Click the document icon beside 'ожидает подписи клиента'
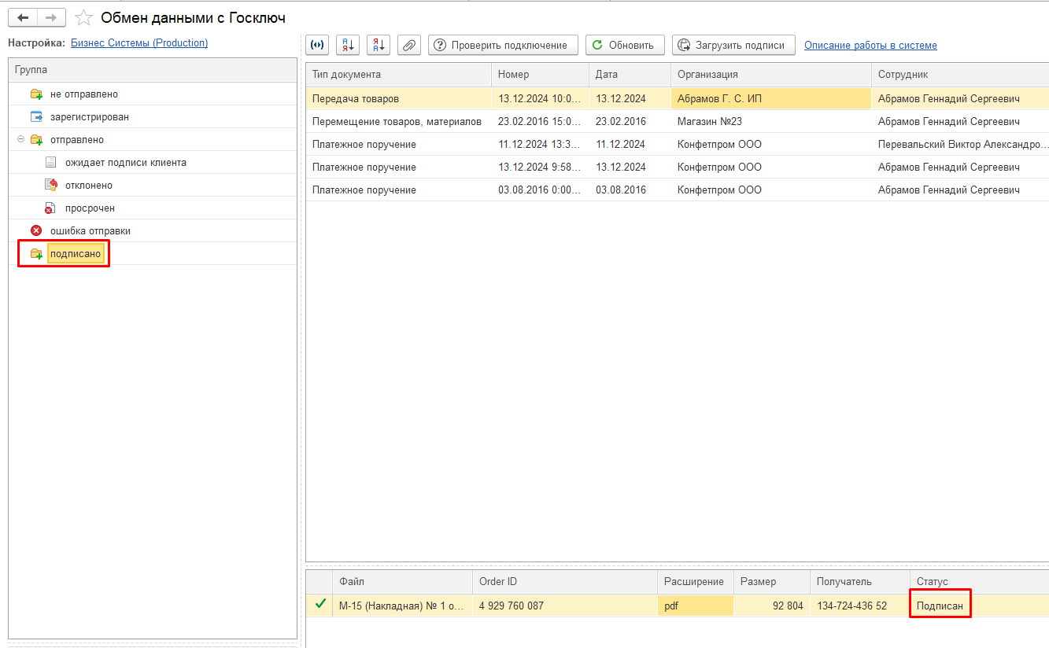Viewport: 1049px width, 648px height. 51,163
